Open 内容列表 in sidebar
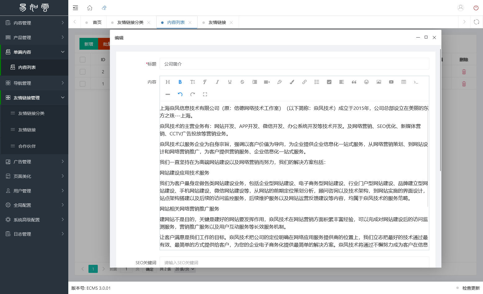The width and height of the screenshot is (483, 294). coord(34,67)
